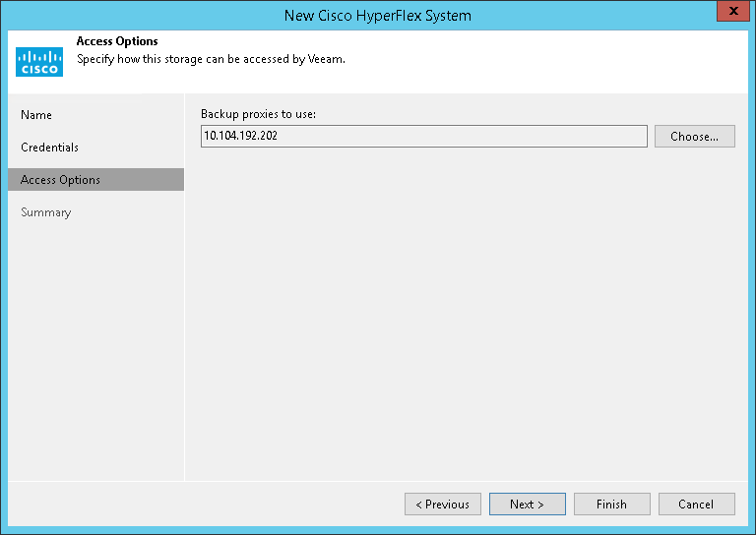
Task: Click the Previous button
Action: [443, 505]
